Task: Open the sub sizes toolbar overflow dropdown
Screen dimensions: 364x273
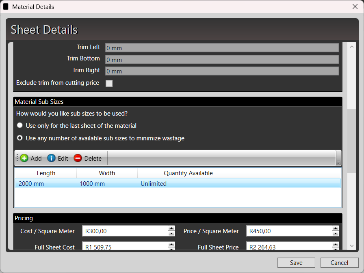Action: (x=338, y=162)
